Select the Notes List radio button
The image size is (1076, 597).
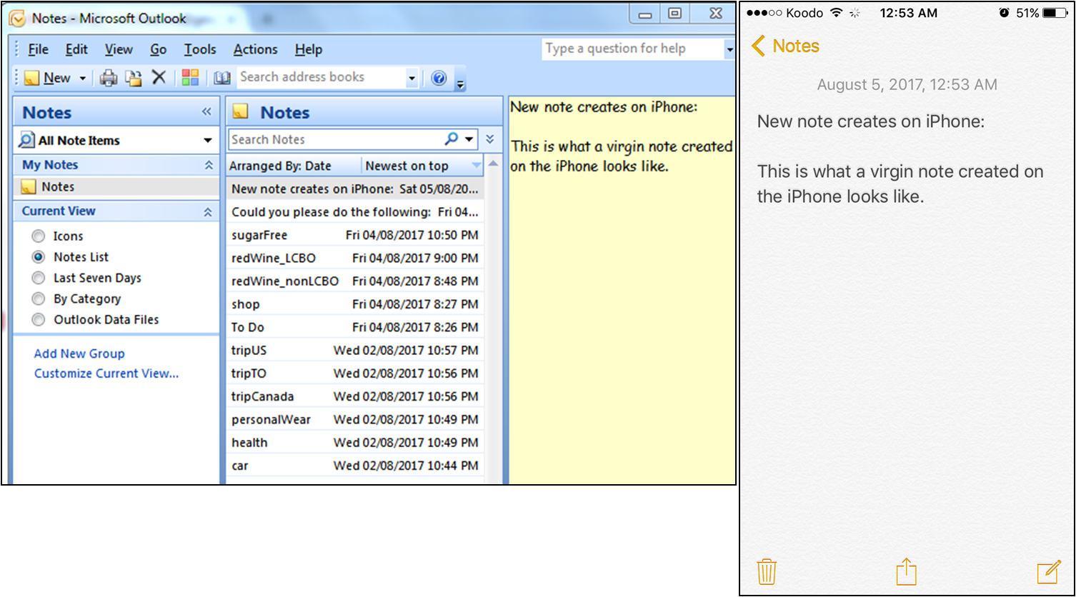tap(39, 257)
